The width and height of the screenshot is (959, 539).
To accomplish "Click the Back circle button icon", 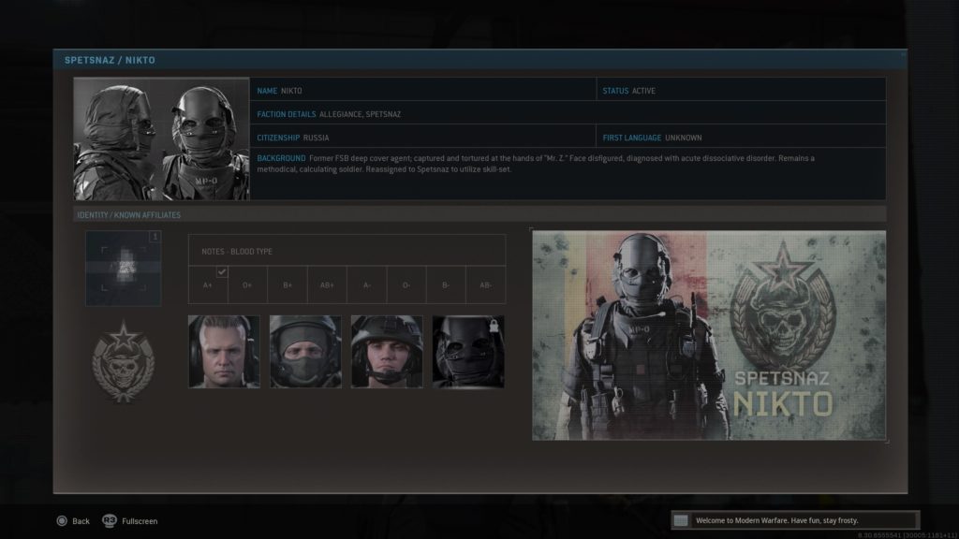I will [x=62, y=520].
